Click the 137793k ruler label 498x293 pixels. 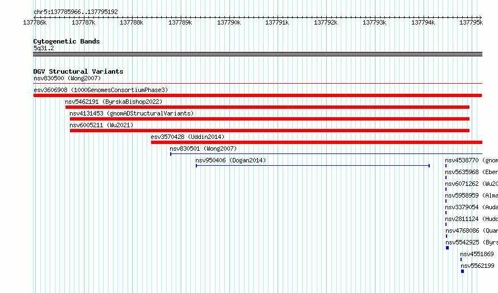[374, 22]
